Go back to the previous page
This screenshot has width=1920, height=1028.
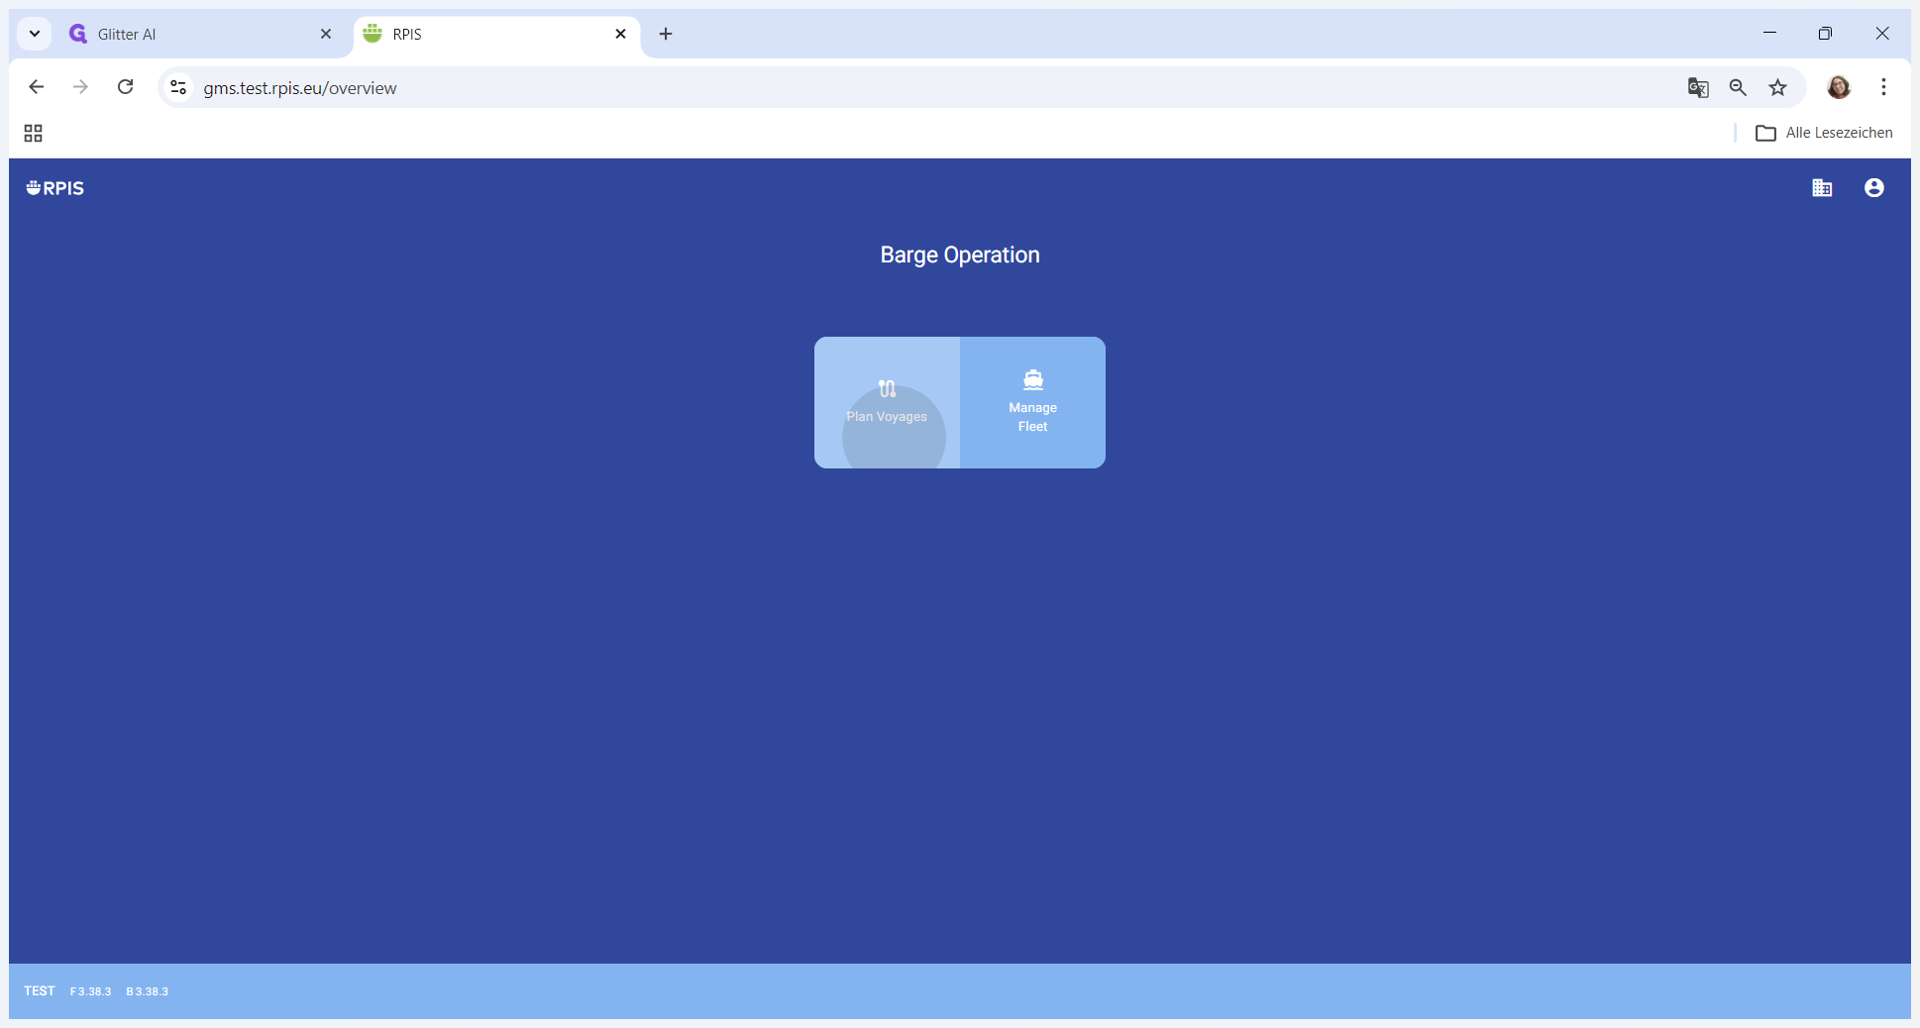click(x=37, y=87)
